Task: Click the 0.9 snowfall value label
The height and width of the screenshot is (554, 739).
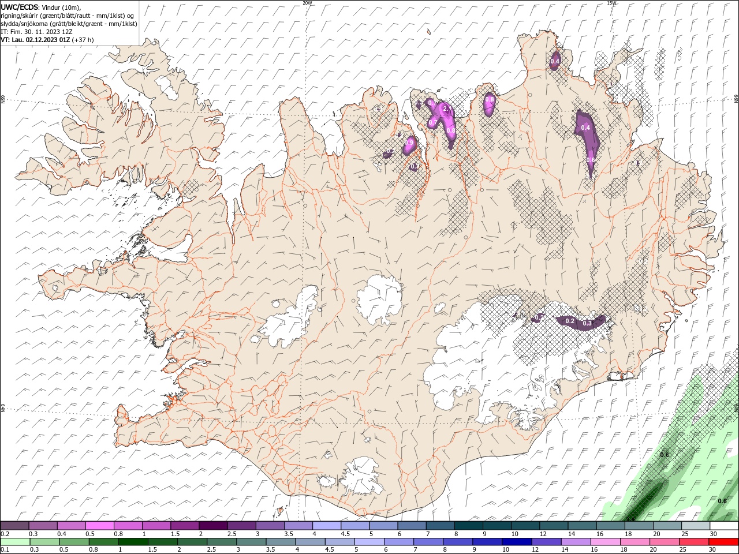Action: pyautogui.click(x=409, y=143)
